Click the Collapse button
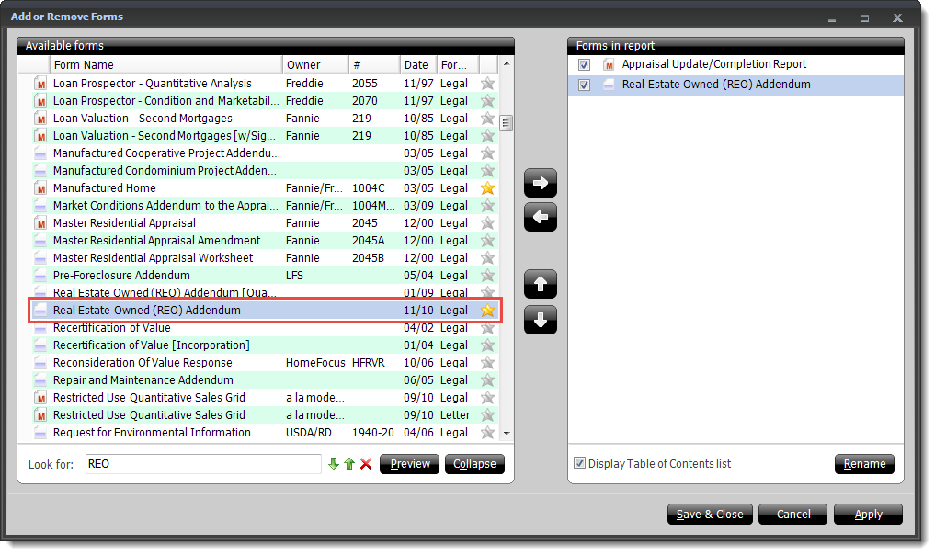Viewport: 935px width, 555px height. coord(474,464)
